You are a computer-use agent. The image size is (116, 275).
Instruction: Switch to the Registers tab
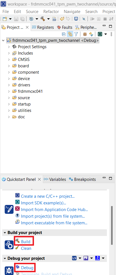(x=43, y=27)
